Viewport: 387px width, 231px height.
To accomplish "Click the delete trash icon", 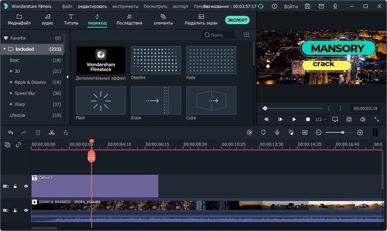I will (x=37, y=133).
